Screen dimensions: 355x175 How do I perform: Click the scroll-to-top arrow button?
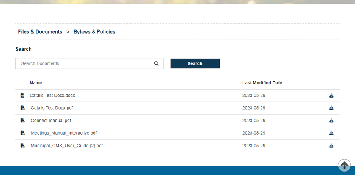pyautogui.click(x=344, y=165)
